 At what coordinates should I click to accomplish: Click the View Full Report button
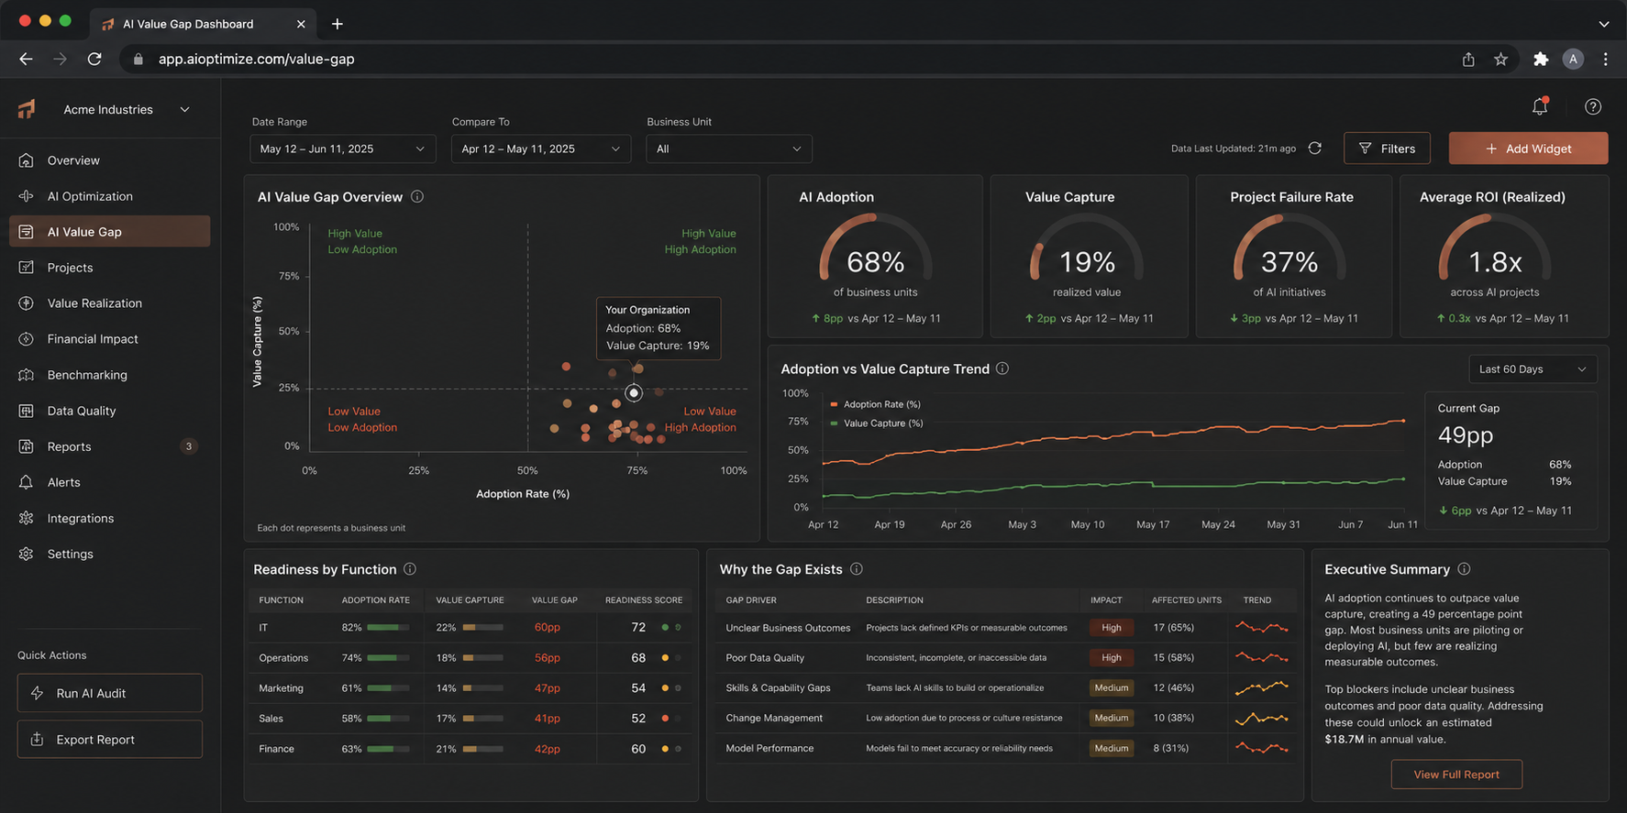(x=1456, y=775)
